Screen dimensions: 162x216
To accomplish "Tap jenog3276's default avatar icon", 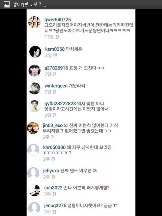I will tap(34, 208).
